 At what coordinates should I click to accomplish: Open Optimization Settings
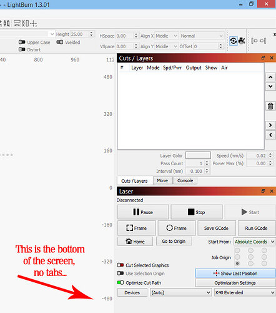coord(235,283)
